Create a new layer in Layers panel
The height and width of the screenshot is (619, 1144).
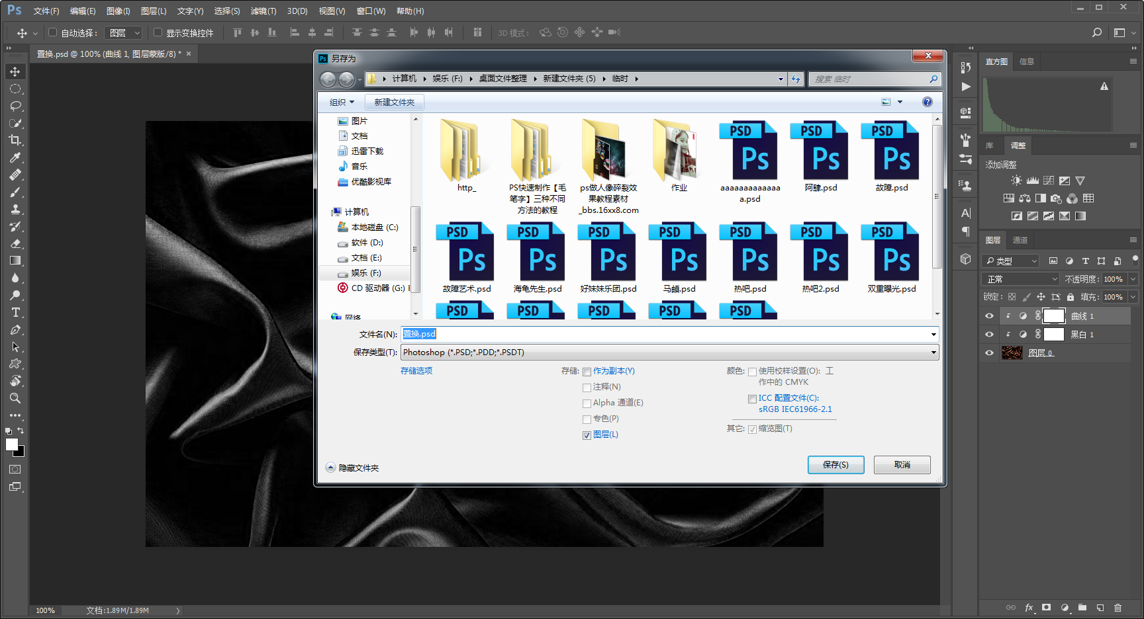point(1100,607)
